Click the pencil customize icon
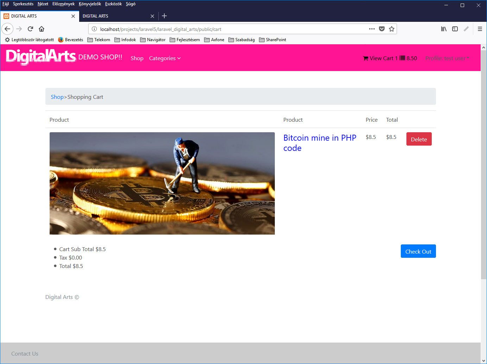This screenshot has width=487, height=364. coord(466,29)
